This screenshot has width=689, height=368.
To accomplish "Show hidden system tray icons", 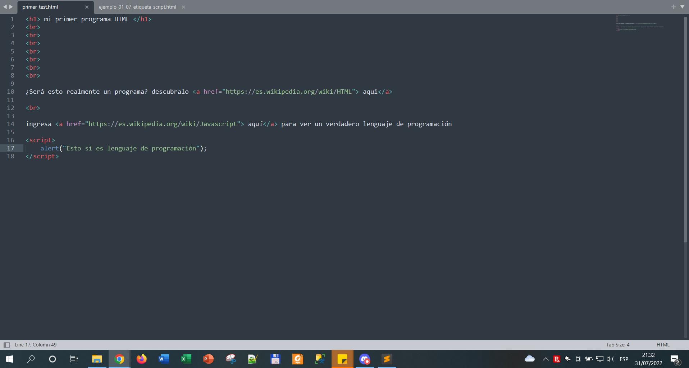I will [x=546, y=359].
